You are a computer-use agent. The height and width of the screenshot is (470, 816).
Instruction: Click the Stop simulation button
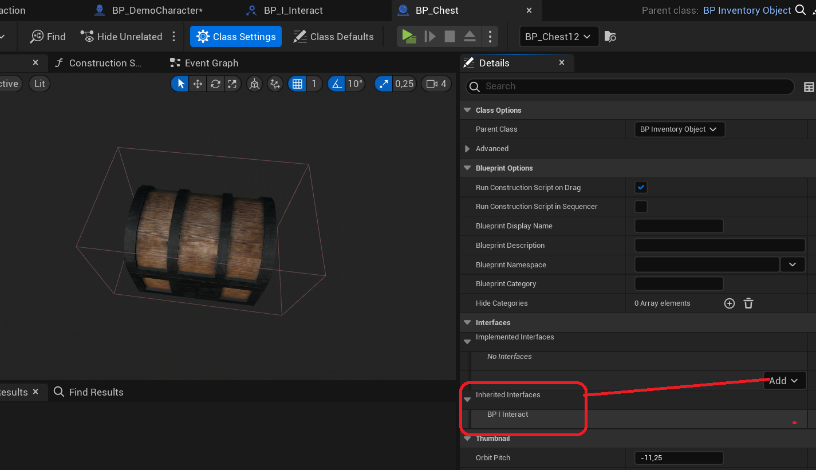pos(450,37)
